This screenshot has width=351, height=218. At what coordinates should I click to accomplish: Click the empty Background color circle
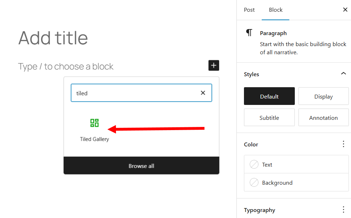point(254,183)
